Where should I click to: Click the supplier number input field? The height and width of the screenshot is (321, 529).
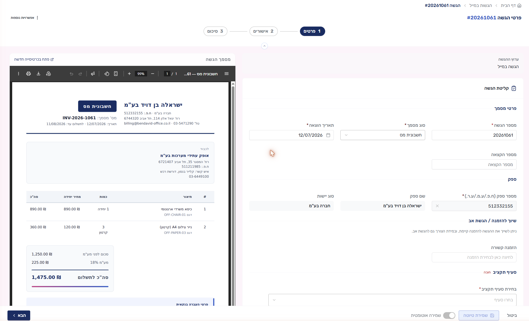click(474, 206)
